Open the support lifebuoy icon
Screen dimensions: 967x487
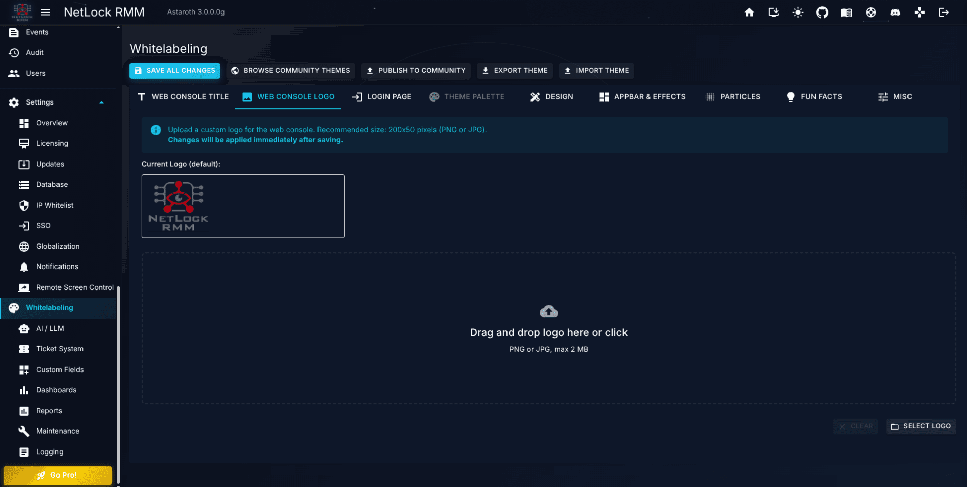pos(871,13)
